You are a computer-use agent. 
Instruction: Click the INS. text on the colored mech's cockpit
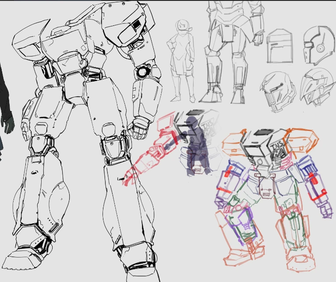pos(277,146)
